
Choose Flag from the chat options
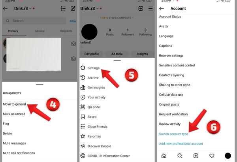point(6,124)
